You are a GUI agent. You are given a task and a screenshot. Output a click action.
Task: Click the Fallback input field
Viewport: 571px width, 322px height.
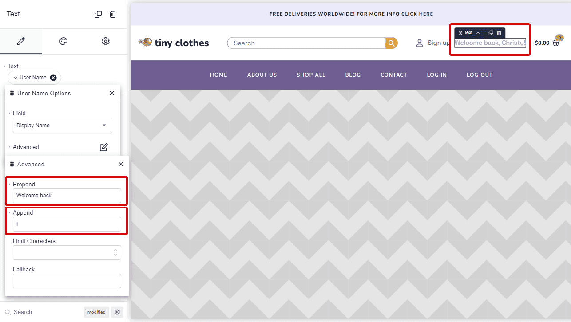[x=67, y=281]
